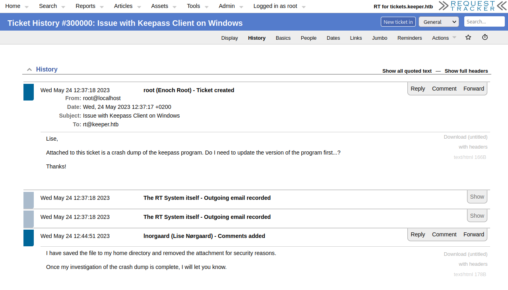Switch to the Links tab
The height and width of the screenshot is (290, 508).
pos(356,38)
